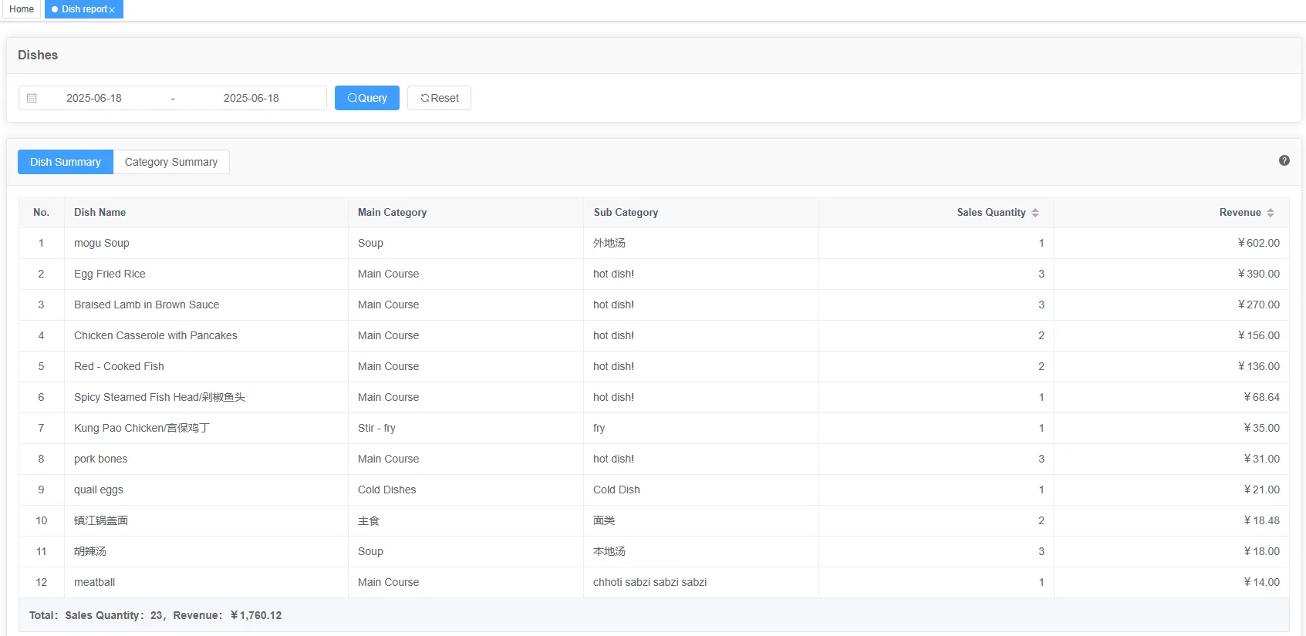Click the Total summary footer row
Viewport: 1306px width, 636px height.
click(654, 615)
